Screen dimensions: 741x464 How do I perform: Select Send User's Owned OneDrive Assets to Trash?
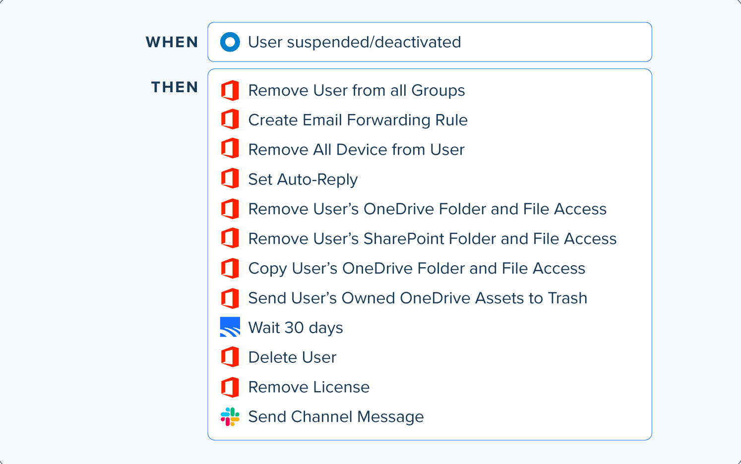point(418,298)
